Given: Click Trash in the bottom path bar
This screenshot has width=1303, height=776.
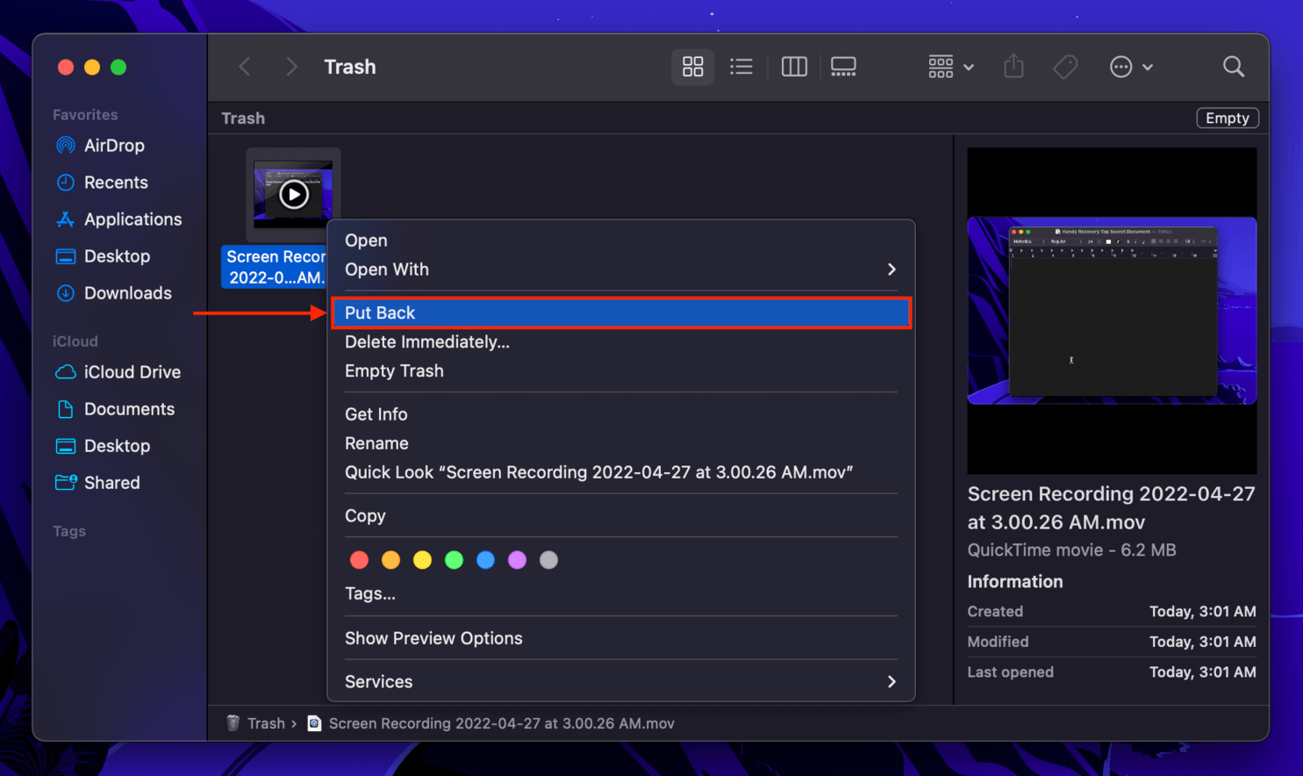Looking at the screenshot, I should point(256,723).
